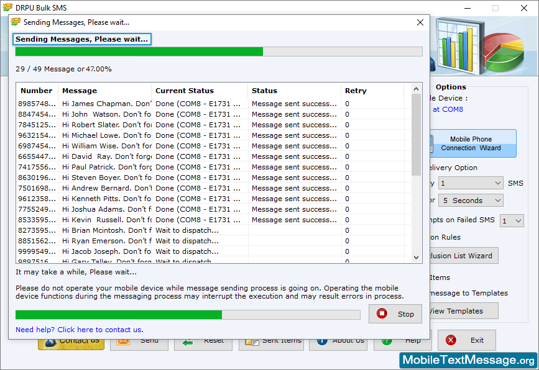Open the Exclusion List Wizard button
539x370 pixels.
click(x=464, y=256)
